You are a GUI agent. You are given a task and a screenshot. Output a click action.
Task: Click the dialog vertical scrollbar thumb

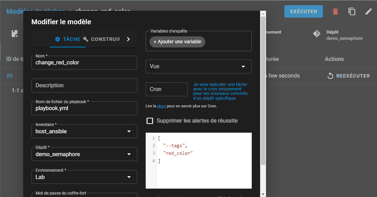(263, 91)
